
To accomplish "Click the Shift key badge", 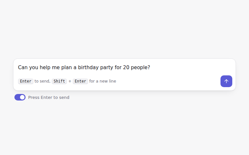I will (x=59, y=81).
